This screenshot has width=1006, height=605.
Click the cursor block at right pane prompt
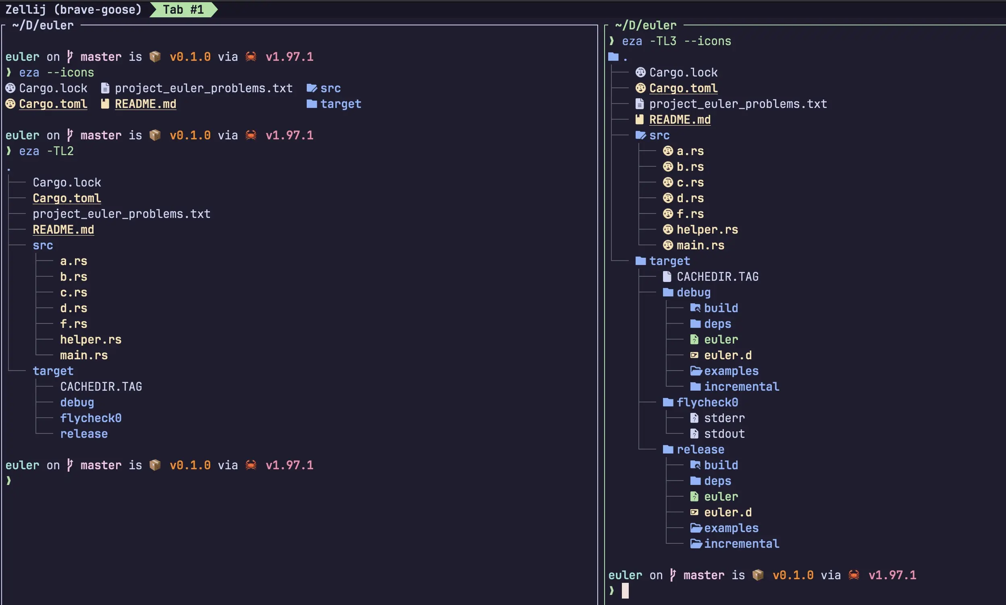coord(625,591)
